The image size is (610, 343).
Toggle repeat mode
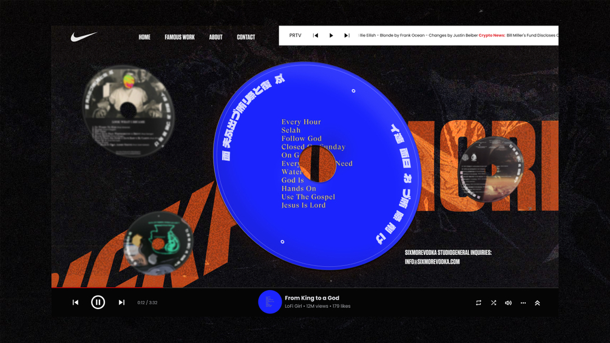pyautogui.click(x=478, y=302)
